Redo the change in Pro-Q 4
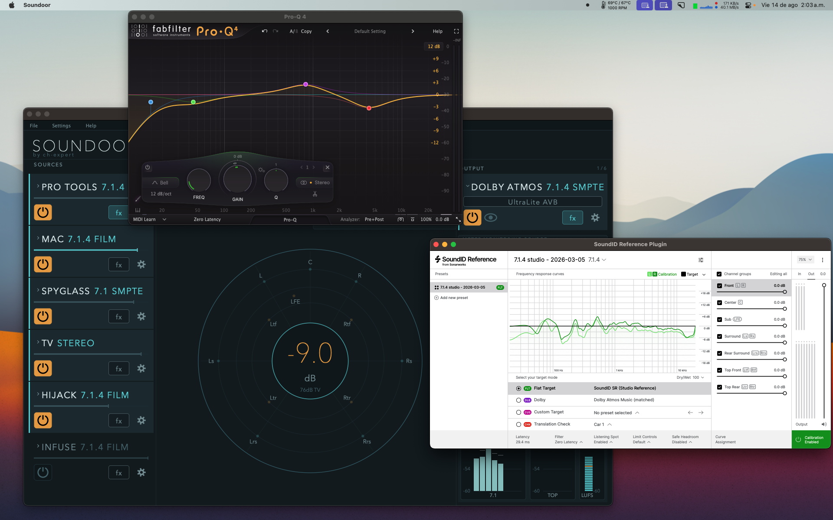The width and height of the screenshot is (833, 520). point(275,31)
